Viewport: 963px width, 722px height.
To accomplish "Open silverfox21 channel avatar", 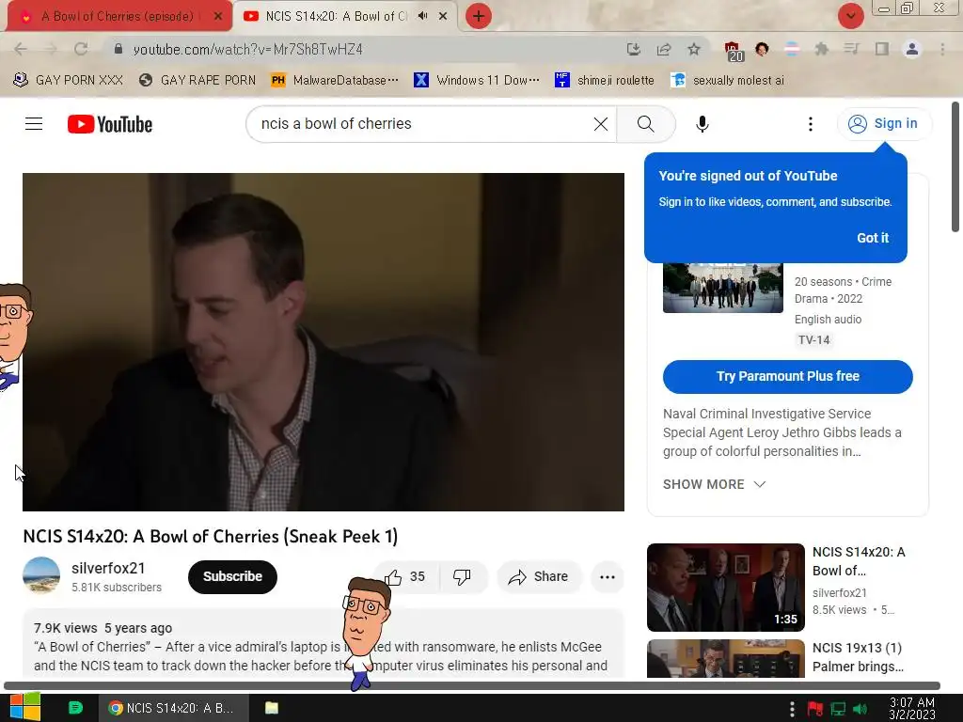I will pos(41,576).
